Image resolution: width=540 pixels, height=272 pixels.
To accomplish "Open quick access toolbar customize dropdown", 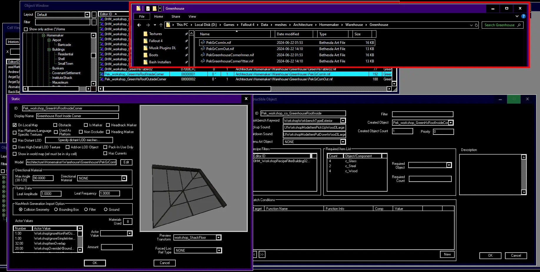I will tap(160, 9).
